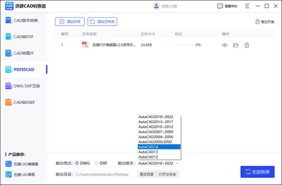Choose the highlighted AutoCAD14 option
The width and height of the screenshot is (282, 185).
[x=159, y=147]
